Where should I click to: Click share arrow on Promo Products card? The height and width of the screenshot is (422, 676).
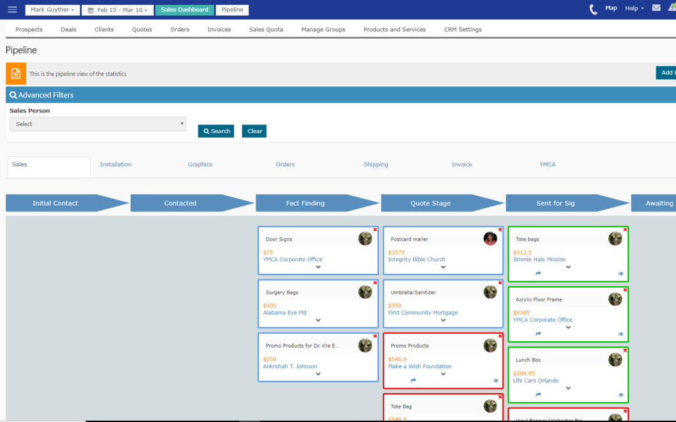click(x=413, y=380)
